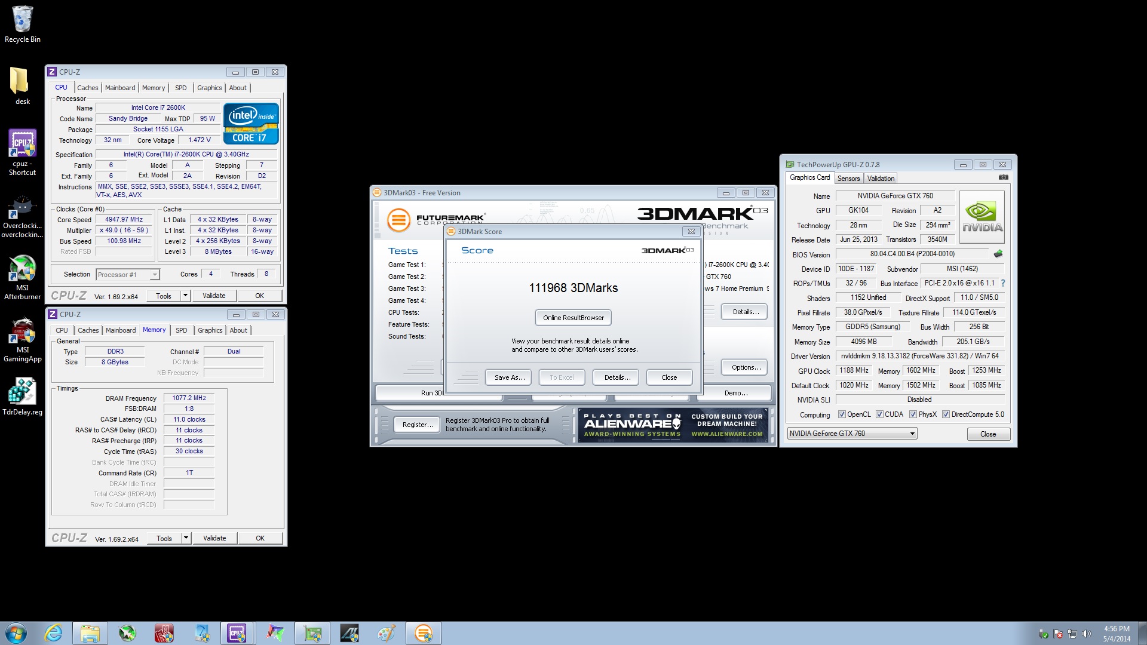Open the Action Center flag tray icon
Screen dimensions: 1147x645
click(1058, 634)
